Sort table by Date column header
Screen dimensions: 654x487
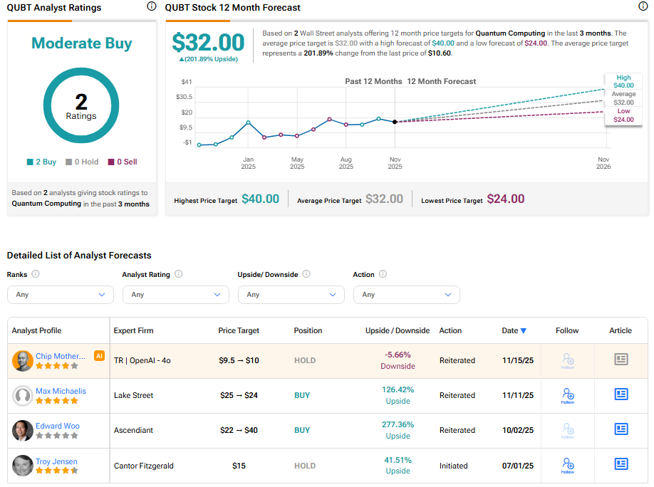514,331
